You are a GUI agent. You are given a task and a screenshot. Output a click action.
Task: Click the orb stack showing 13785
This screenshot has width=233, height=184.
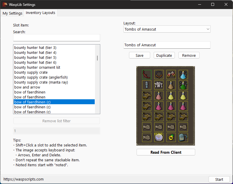coord(159,137)
